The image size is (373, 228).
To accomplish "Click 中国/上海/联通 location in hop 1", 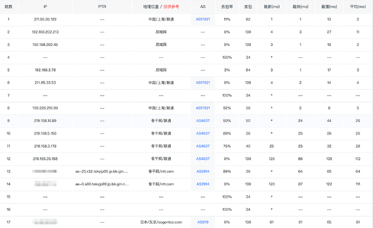I will [161, 19].
